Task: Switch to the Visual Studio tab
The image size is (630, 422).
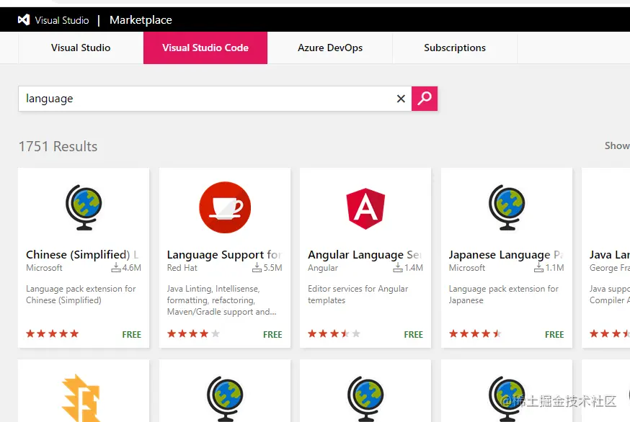Action: tap(81, 48)
